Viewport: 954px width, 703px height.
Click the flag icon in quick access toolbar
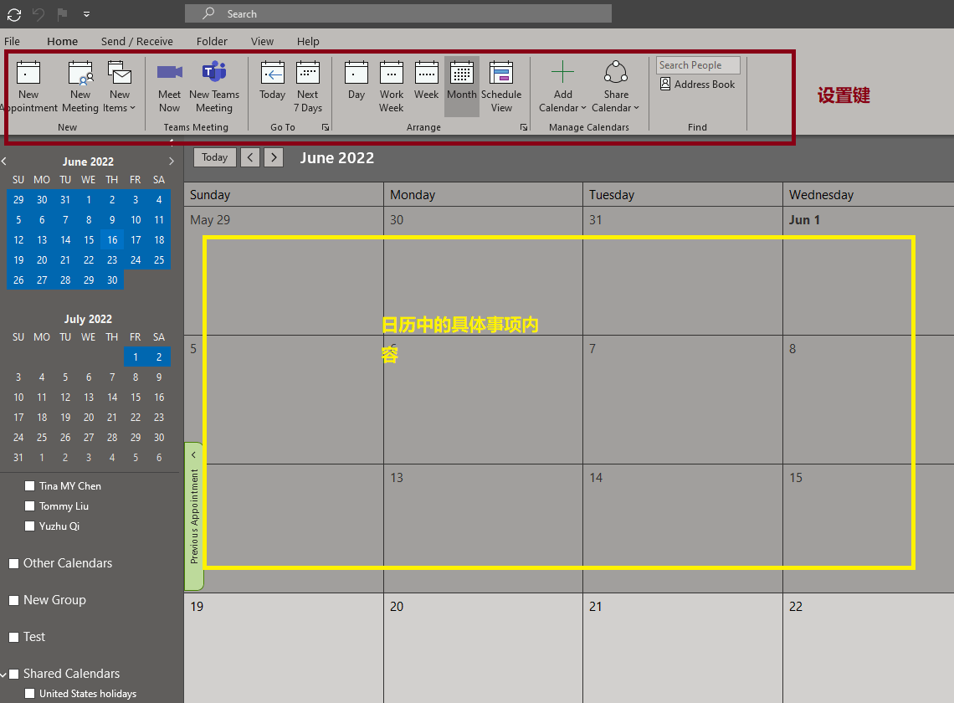tap(62, 14)
